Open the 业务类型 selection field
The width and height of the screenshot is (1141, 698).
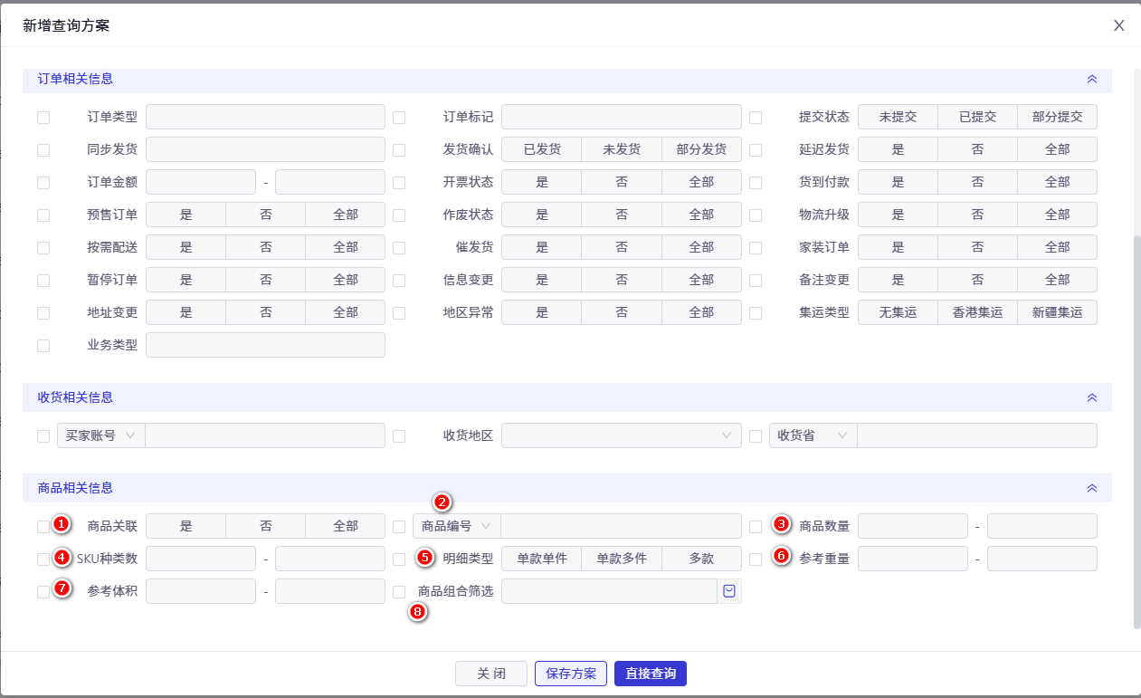tap(265, 345)
